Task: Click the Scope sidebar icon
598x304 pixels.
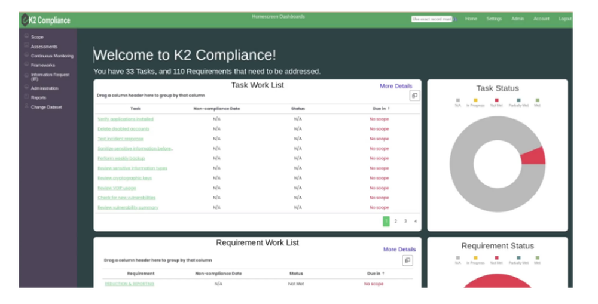Action: click(x=26, y=36)
